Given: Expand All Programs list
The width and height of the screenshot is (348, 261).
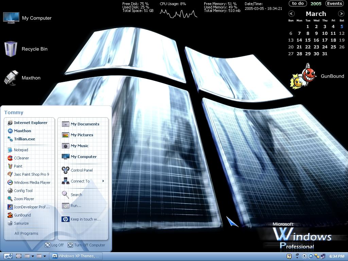Looking at the screenshot, I should (27, 233).
